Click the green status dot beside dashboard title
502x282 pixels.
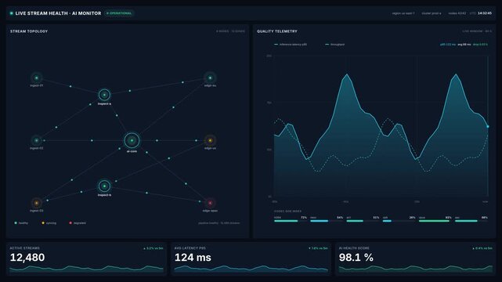12,13
